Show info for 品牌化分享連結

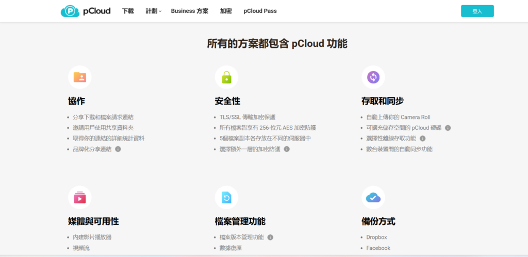pos(118,149)
